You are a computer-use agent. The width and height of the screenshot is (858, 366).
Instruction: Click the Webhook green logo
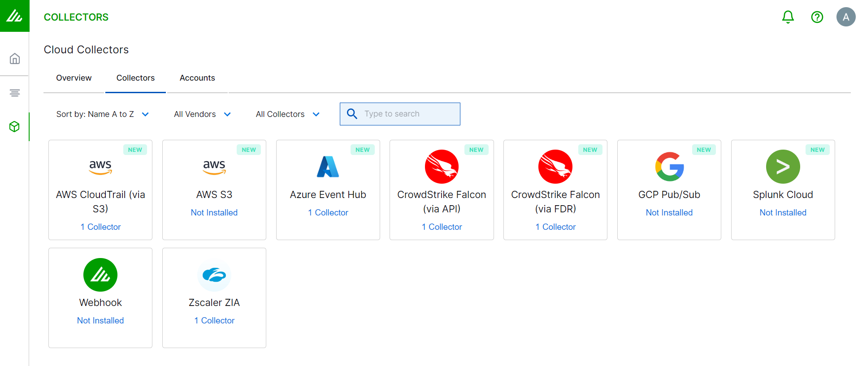coord(100,275)
